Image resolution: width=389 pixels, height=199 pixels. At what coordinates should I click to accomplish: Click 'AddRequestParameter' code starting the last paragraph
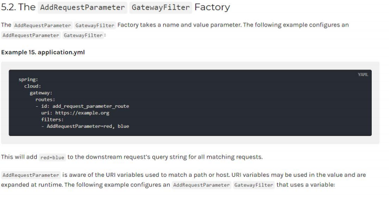coord(31,175)
